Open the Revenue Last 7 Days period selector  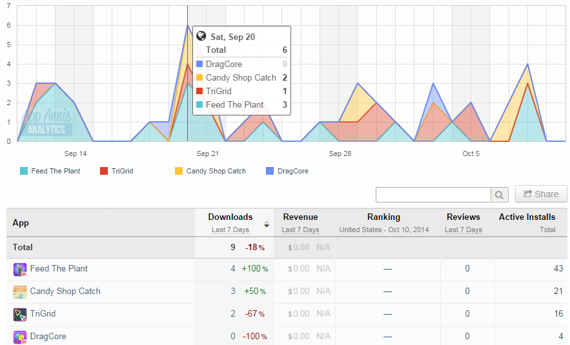coord(300,230)
